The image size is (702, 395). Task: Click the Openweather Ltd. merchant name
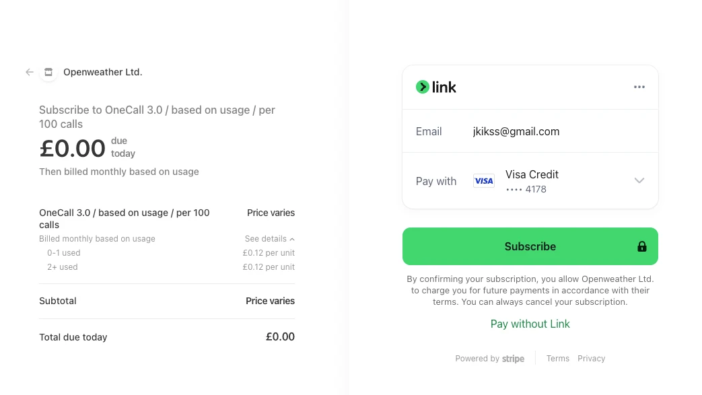tap(102, 72)
